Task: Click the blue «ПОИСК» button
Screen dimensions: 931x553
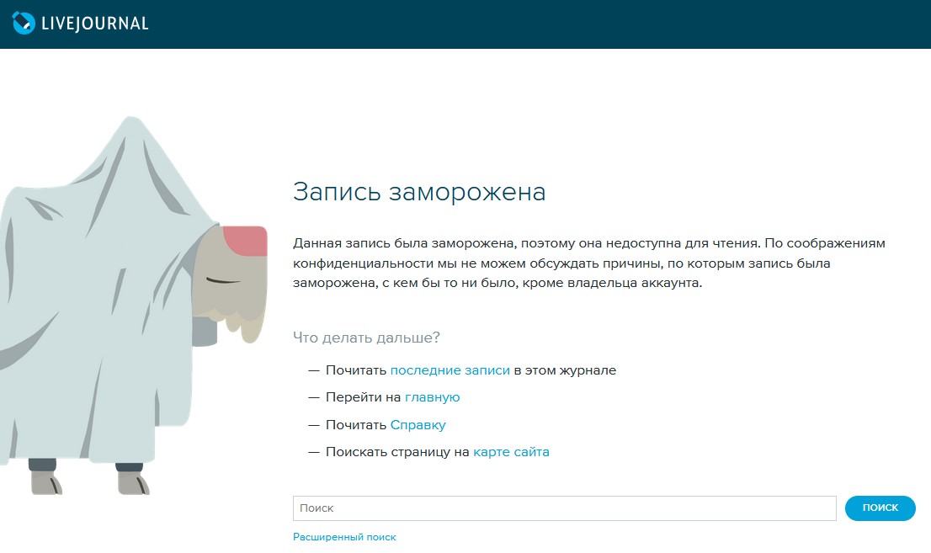Action: coord(880,508)
